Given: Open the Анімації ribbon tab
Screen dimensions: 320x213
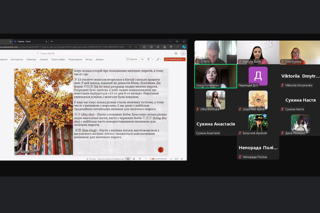Looking at the screenshot, I should pos(44,60).
